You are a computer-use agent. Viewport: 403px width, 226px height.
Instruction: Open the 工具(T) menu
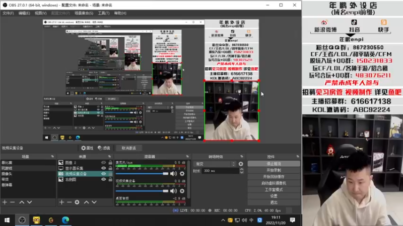tap(104, 13)
